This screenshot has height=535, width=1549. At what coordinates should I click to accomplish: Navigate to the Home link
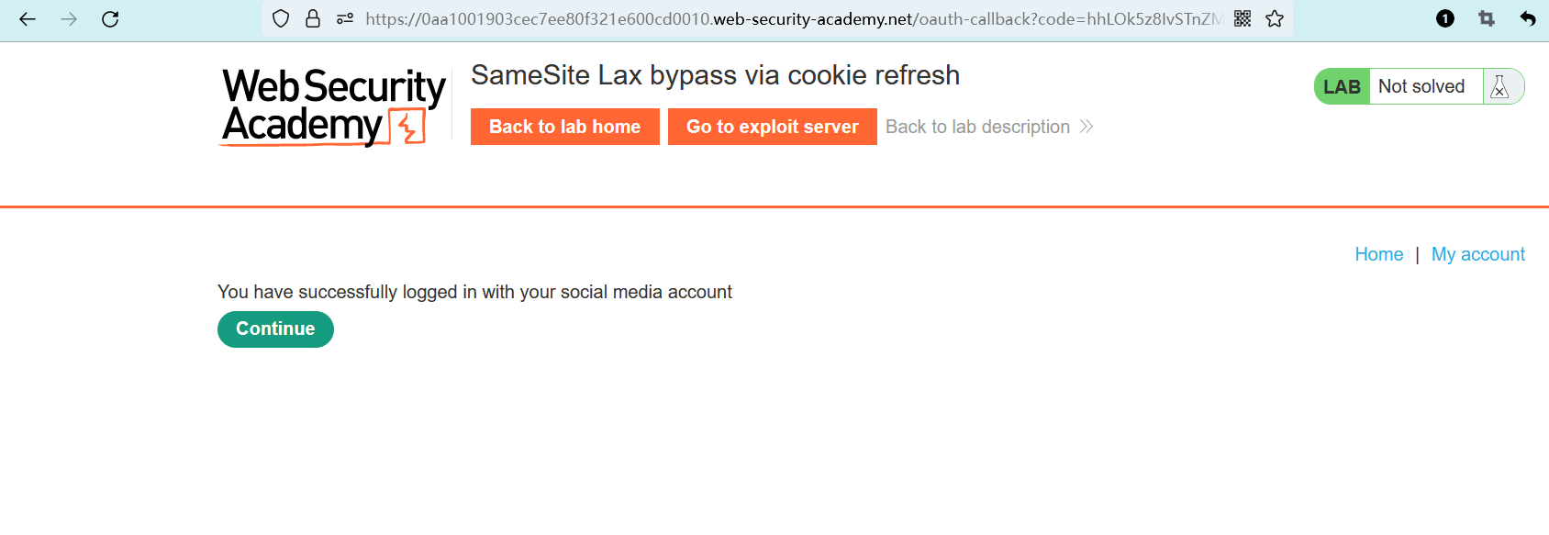pyautogui.click(x=1378, y=254)
